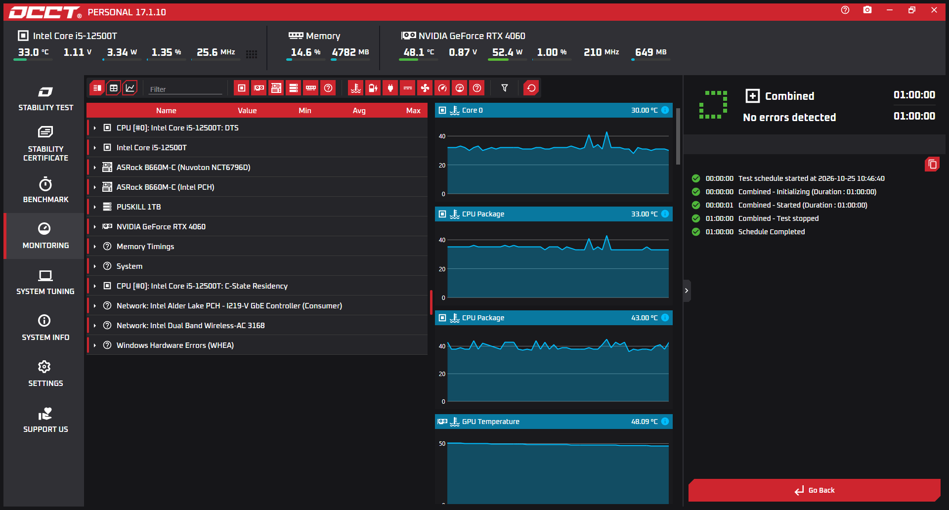The height and width of the screenshot is (510, 949).
Task: Expand the NVIDIA GeForce RTX 4060 row
Action: [94, 227]
